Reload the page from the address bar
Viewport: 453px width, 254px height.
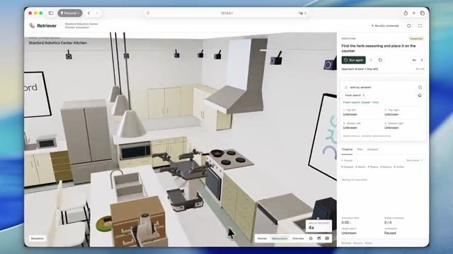coord(306,13)
